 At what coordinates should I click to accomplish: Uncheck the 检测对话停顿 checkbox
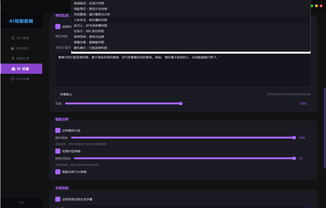(58, 151)
